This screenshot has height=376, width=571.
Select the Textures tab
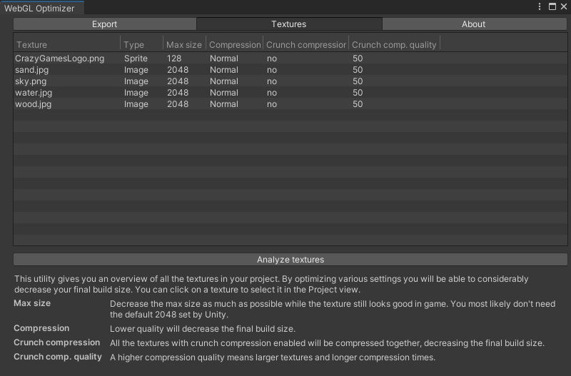coord(288,24)
